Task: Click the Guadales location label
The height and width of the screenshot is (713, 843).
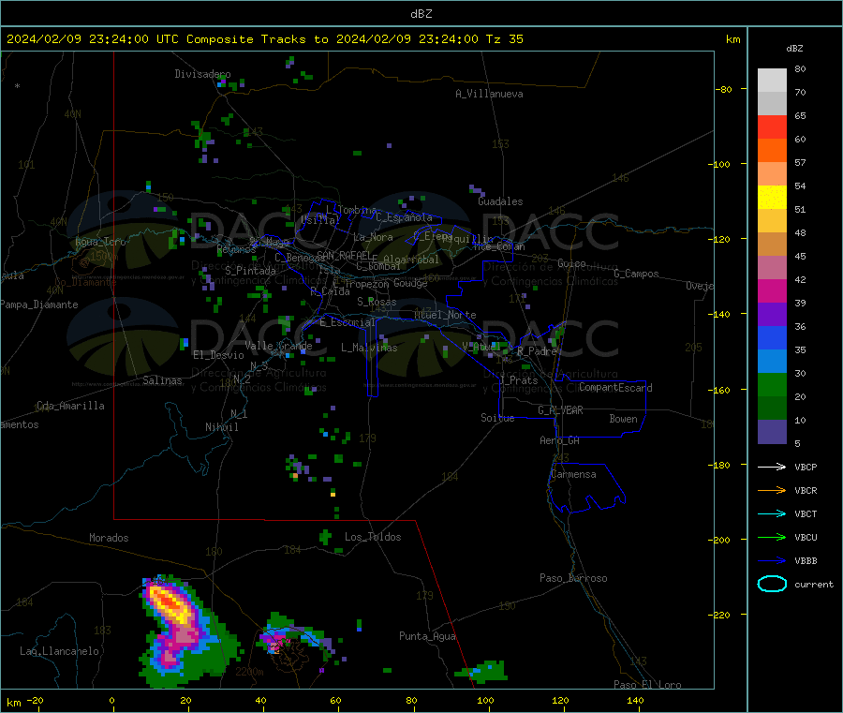Action: pos(500,201)
